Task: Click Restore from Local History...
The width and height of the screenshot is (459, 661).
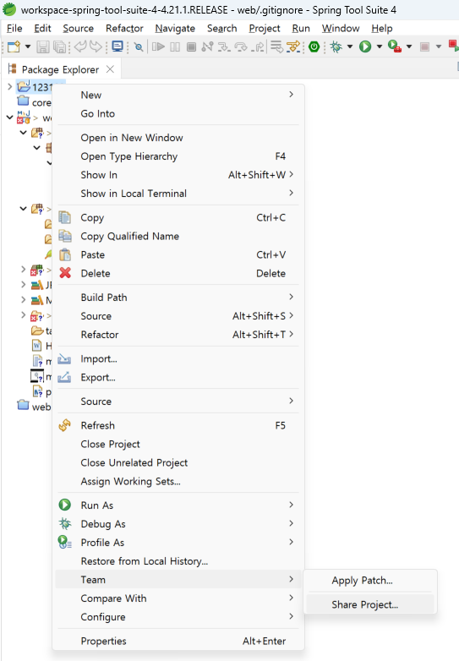Action: point(178,561)
